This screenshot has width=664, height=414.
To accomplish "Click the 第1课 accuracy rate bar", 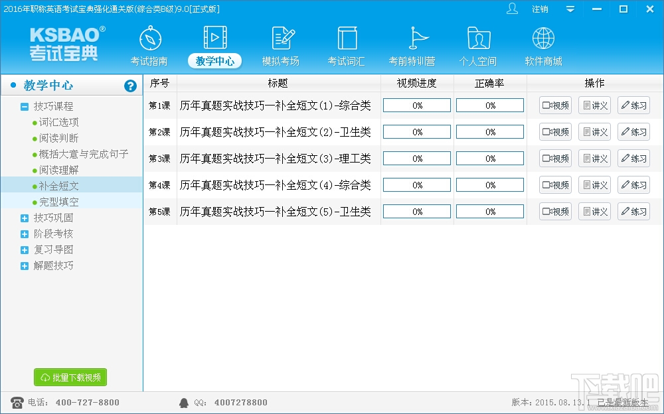I will (490, 105).
